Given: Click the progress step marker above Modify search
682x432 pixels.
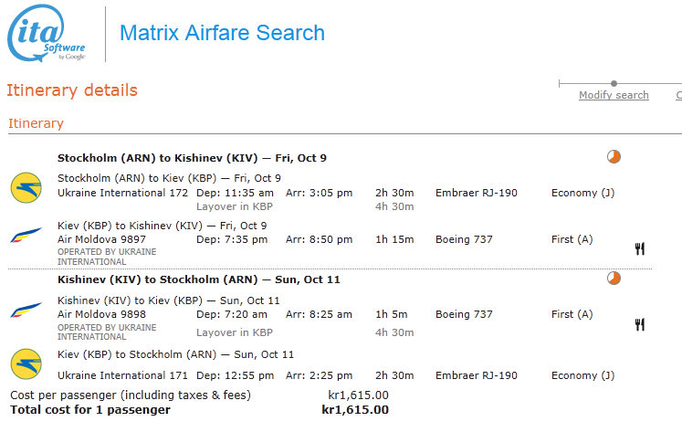Looking at the screenshot, I should coord(614,83).
